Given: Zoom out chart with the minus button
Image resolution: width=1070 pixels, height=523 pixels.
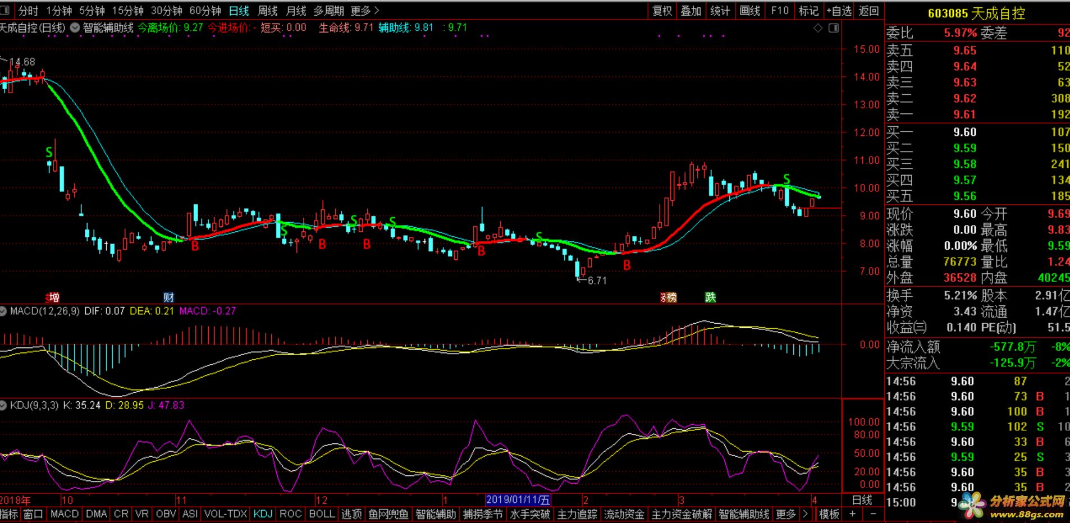Looking at the screenshot, I should point(872,514).
